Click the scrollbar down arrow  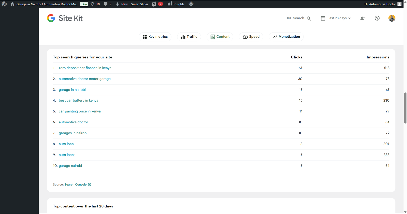[405, 212]
